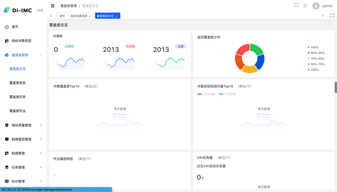Open the theme settings icon beside admin
Screen dimensions: 337x192
(x=305, y=6)
